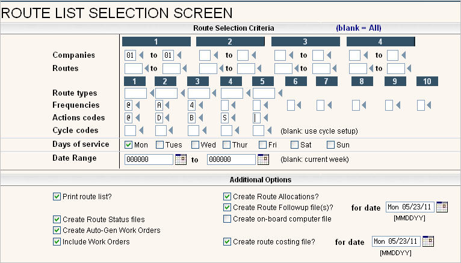This screenshot has width=461, height=263.
Task: Open lookup for first Cycle codes field
Action: pyautogui.click(x=141, y=131)
